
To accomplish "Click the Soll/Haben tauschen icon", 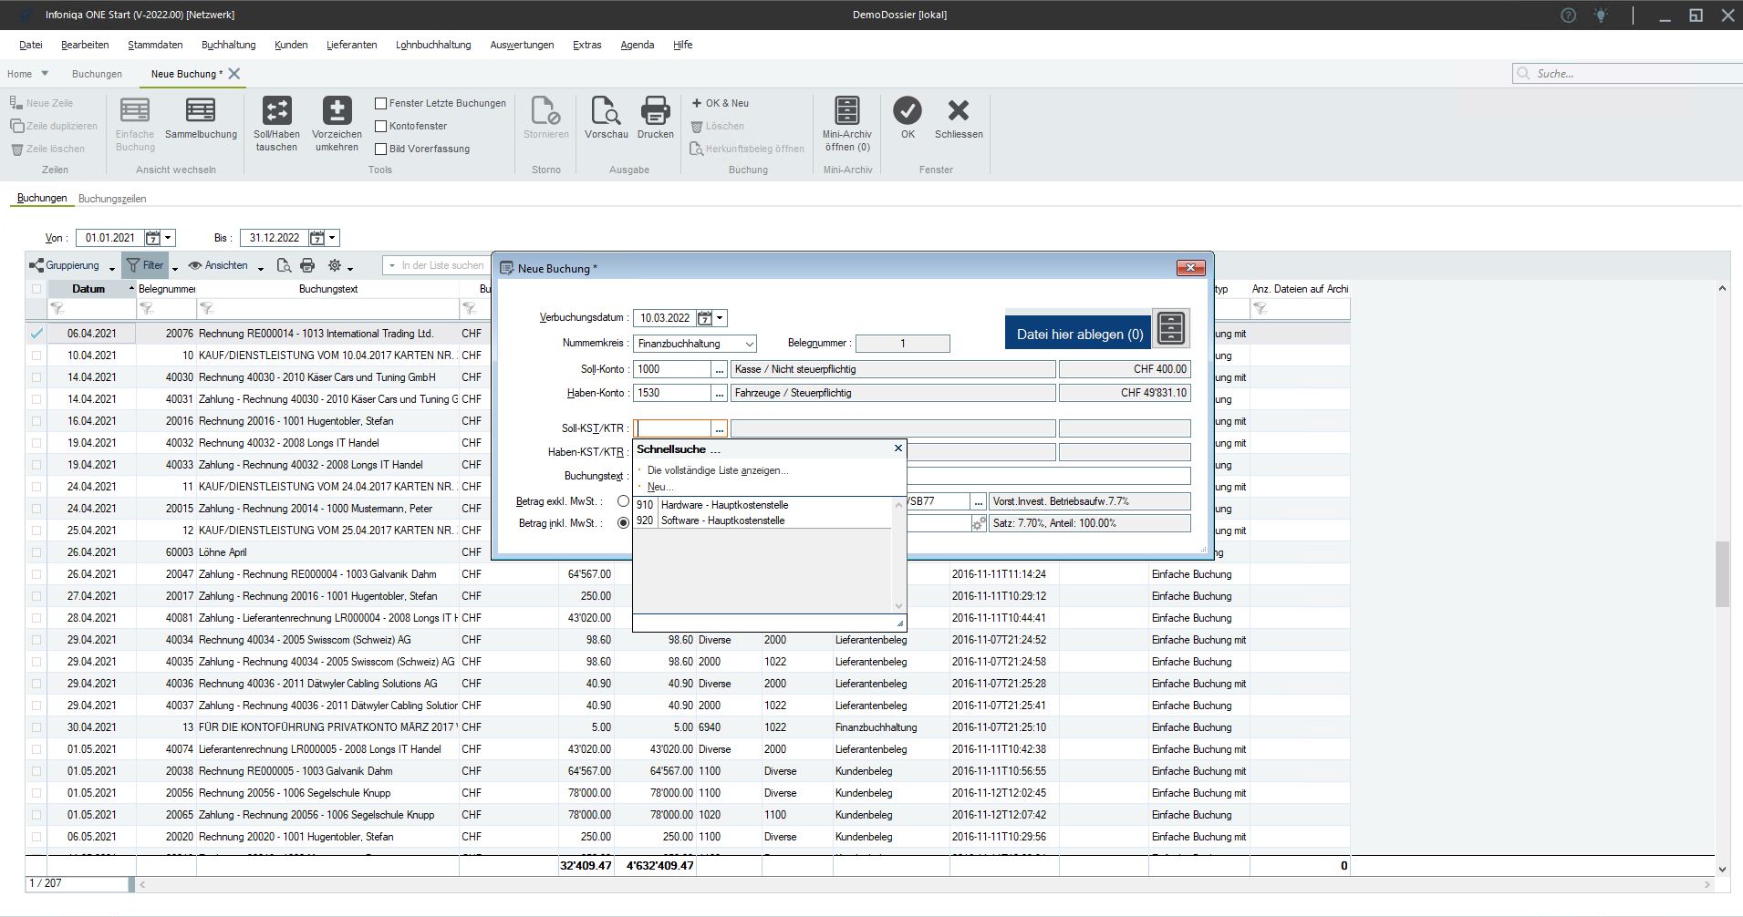I will point(276,112).
